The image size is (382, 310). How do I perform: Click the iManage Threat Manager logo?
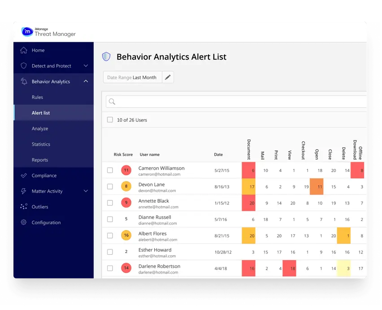49,32
